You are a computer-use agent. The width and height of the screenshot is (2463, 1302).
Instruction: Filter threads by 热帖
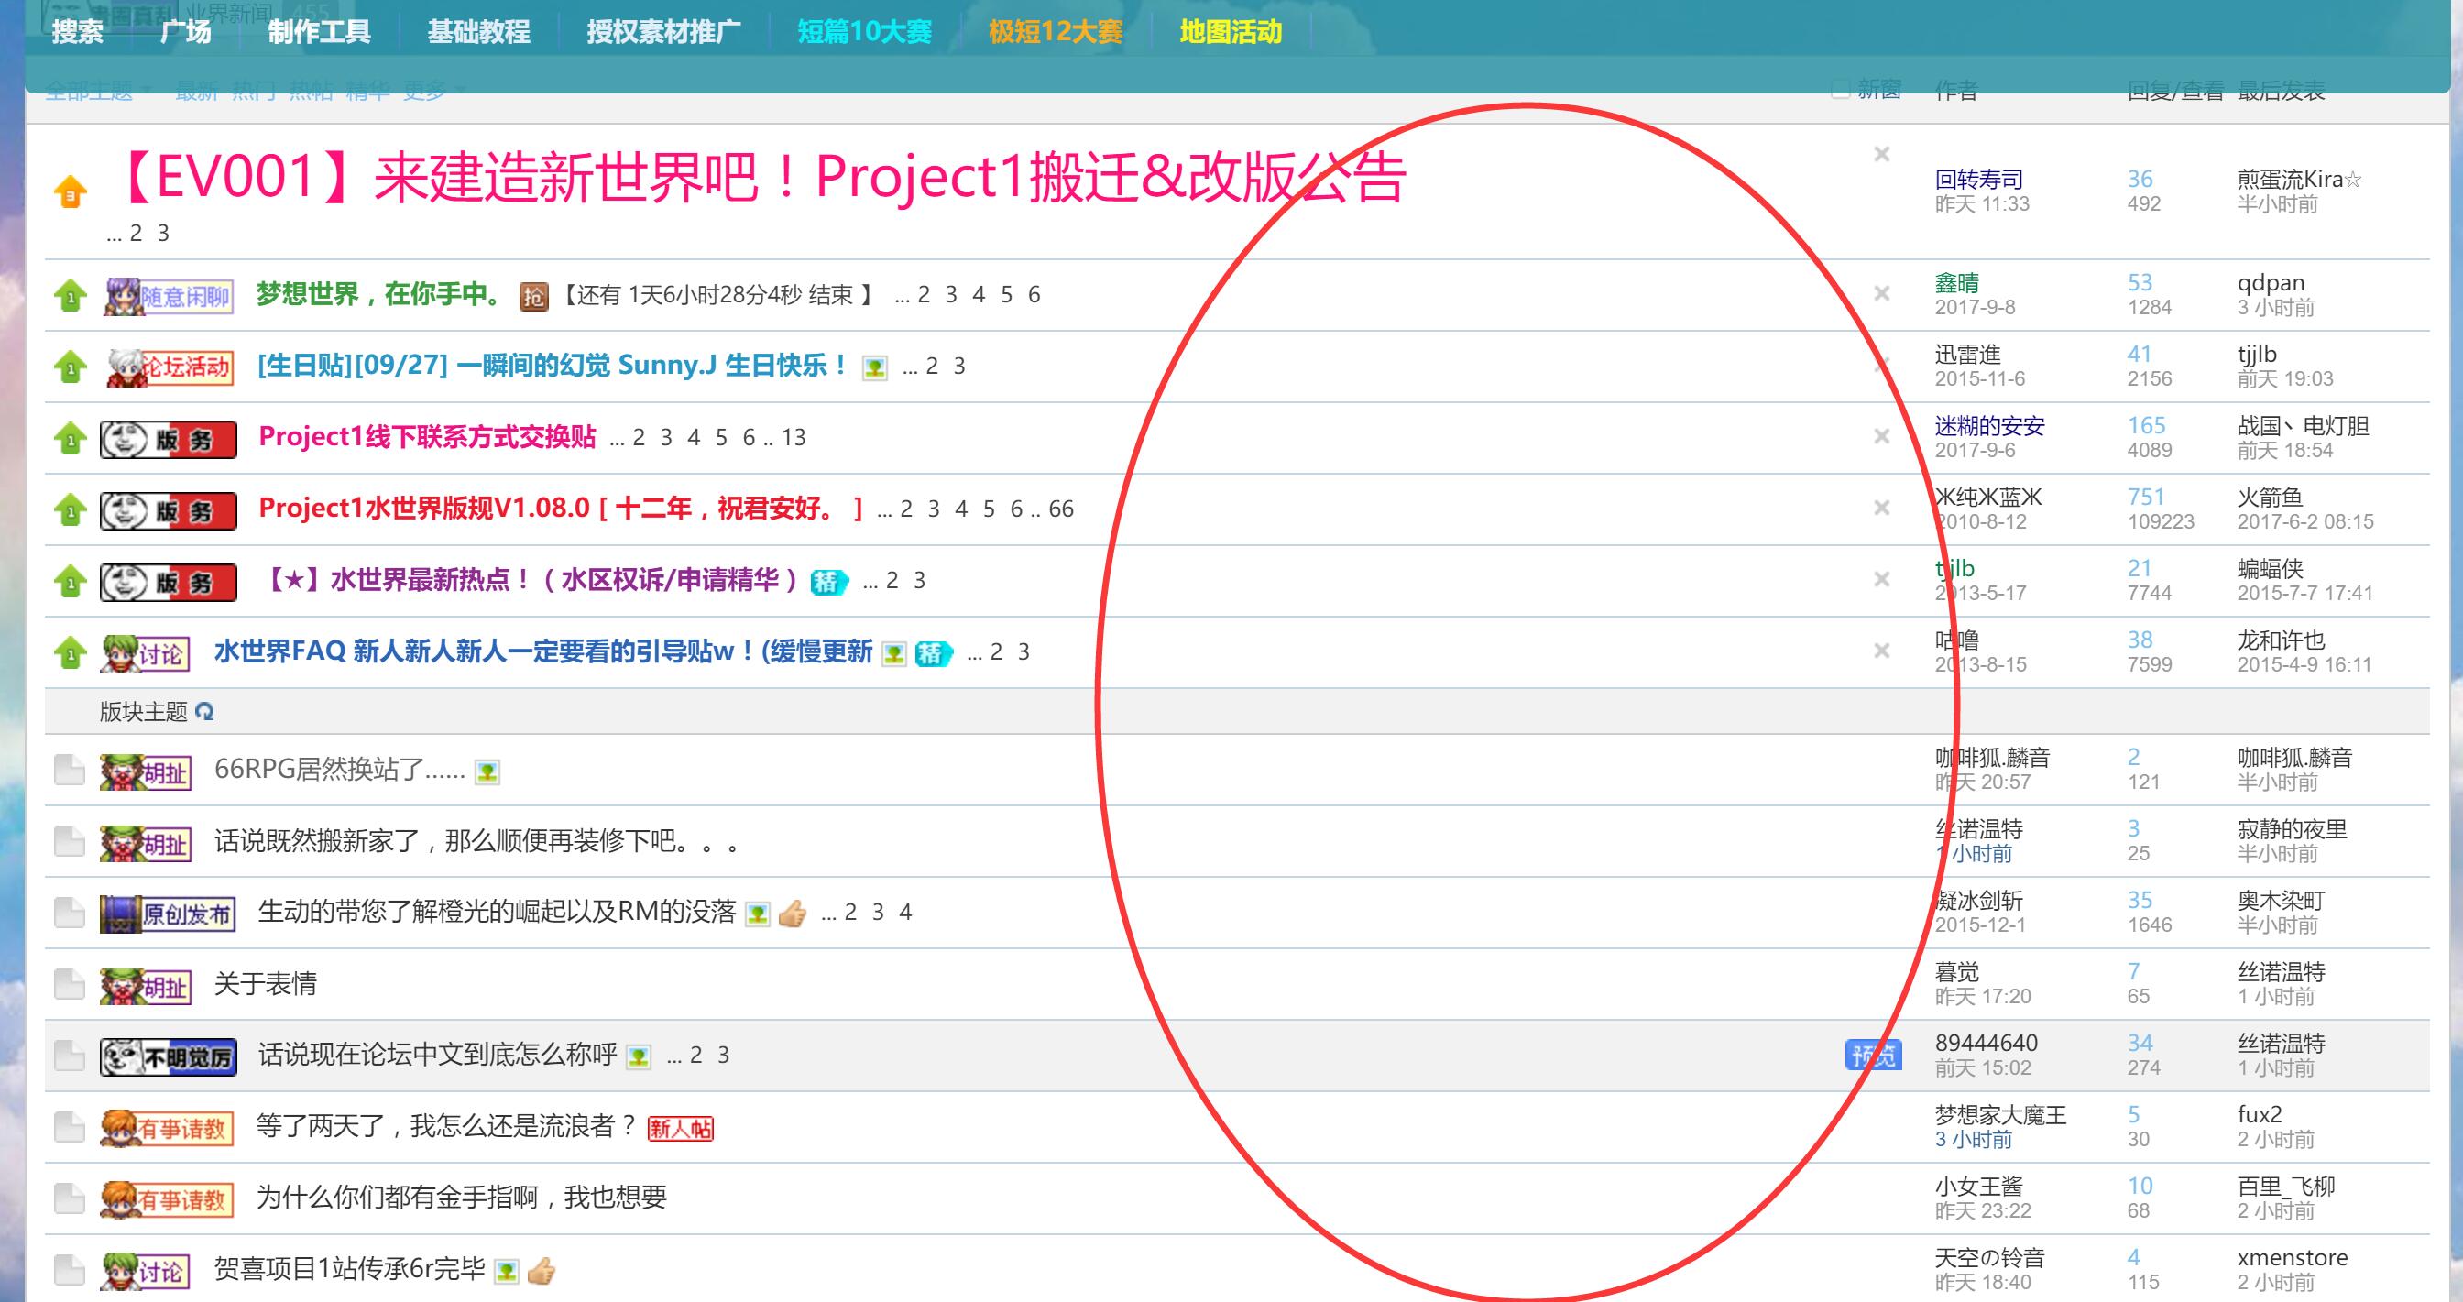click(x=311, y=91)
